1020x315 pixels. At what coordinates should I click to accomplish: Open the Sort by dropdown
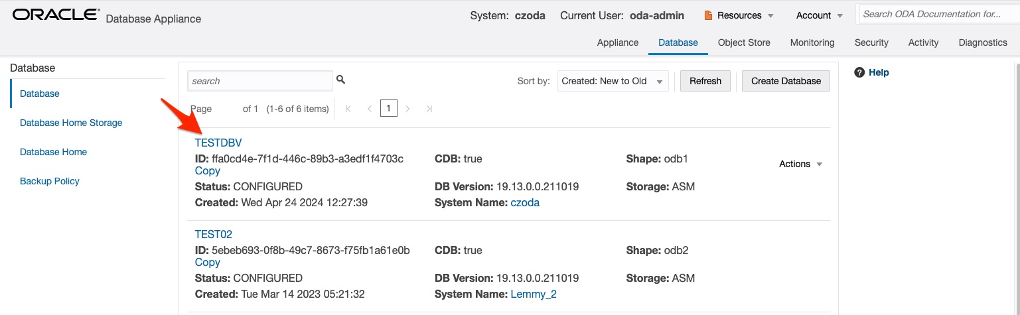coord(613,81)
